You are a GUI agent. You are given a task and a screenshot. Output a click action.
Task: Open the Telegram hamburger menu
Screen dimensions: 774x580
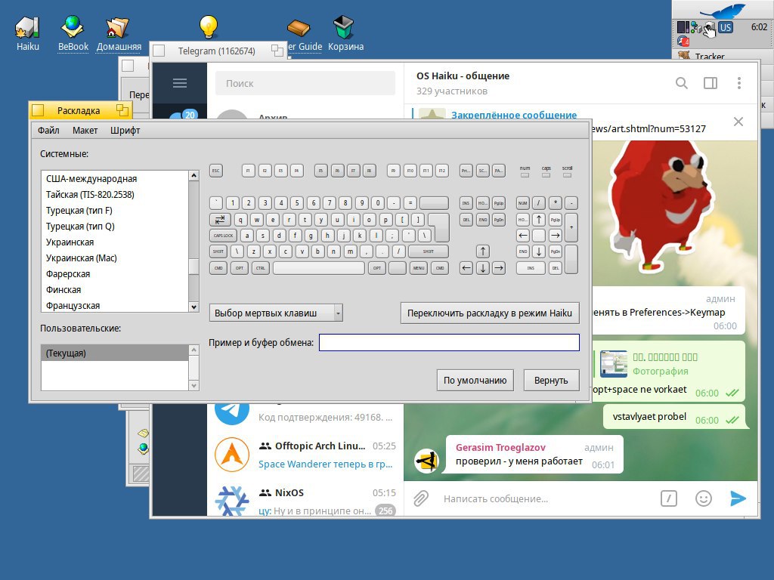click(180, 83)
